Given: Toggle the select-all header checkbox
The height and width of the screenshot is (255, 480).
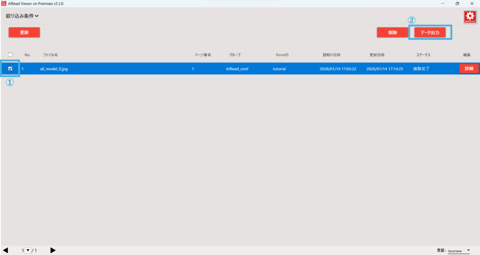Looking at the screenshot, I should [x=10, y=55].
